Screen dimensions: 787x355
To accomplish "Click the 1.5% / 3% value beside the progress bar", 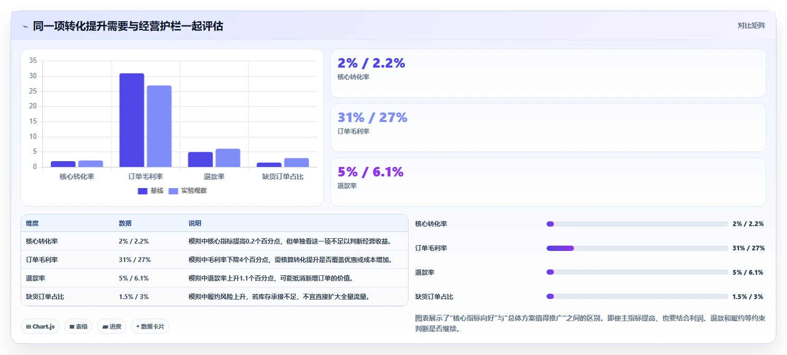I will 747,296.
